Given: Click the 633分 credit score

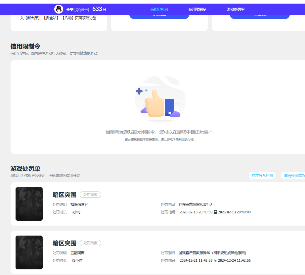Looking at the screenshot, I should (99, 9).
